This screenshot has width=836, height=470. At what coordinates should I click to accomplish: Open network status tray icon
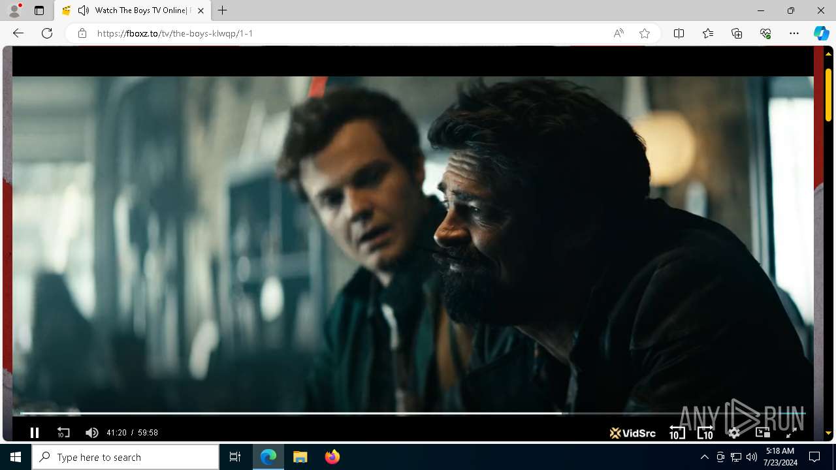click(736, 457)
